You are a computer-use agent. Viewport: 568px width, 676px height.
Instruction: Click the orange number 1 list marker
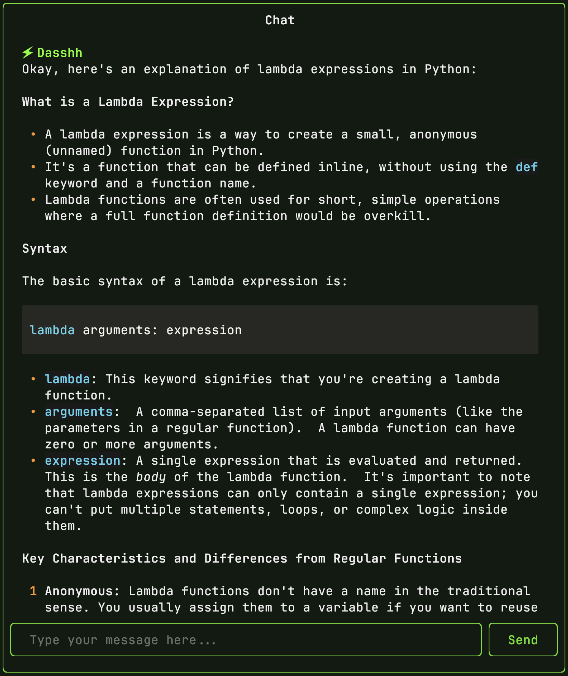pyautogui.click(x=33, y=591)
